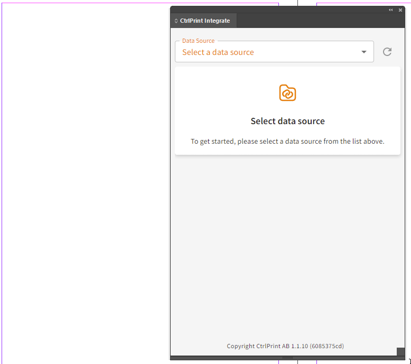Click the grip handle on panel's bottom edge
This screenshot has width=411, height=364.
[287, 358]
